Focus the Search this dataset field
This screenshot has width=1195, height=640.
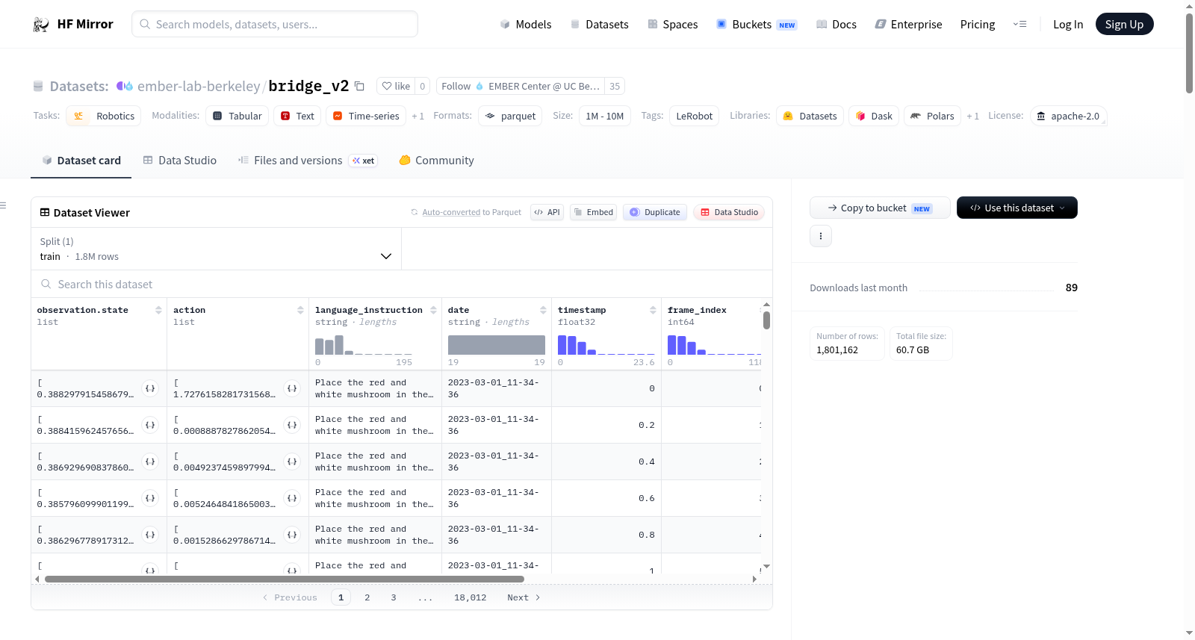[402, 284]
